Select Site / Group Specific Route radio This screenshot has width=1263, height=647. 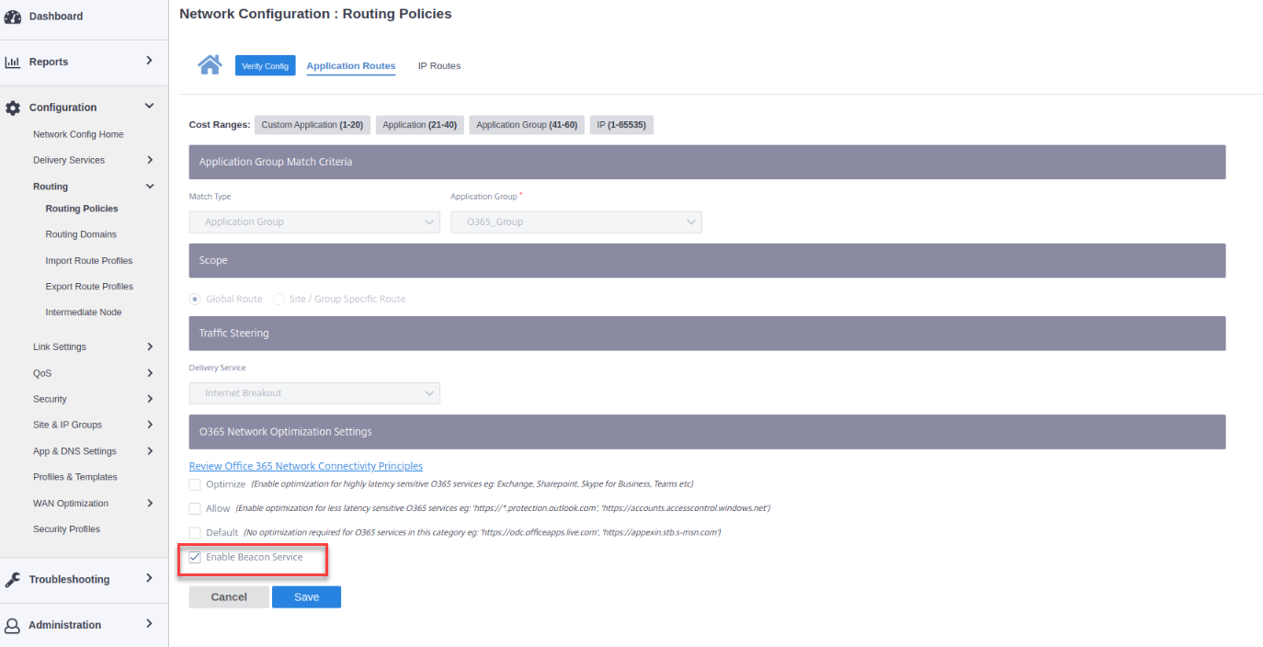pyautogui.click(x=280, y=299)
